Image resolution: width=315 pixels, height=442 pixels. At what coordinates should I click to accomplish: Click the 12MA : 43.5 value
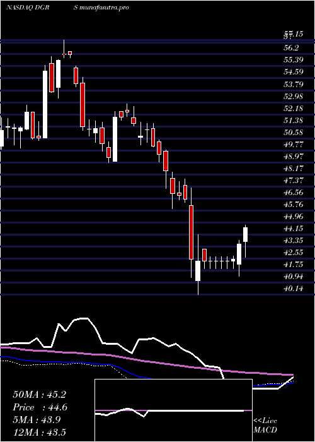pyautogui.click(x=39, y=432)
